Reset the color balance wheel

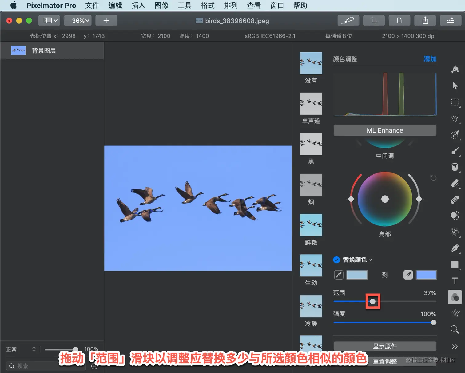click(433, 178)
